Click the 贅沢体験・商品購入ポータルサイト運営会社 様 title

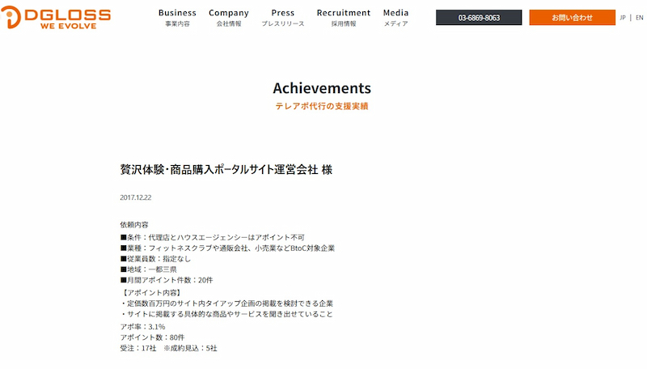coord(226,170)
